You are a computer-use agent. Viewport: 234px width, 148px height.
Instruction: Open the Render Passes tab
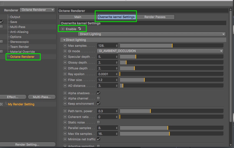[155, 17]
